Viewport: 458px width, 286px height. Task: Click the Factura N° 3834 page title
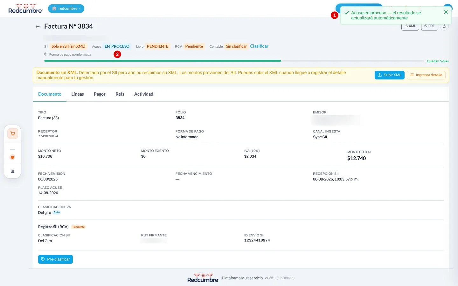(x=68, y=26)
